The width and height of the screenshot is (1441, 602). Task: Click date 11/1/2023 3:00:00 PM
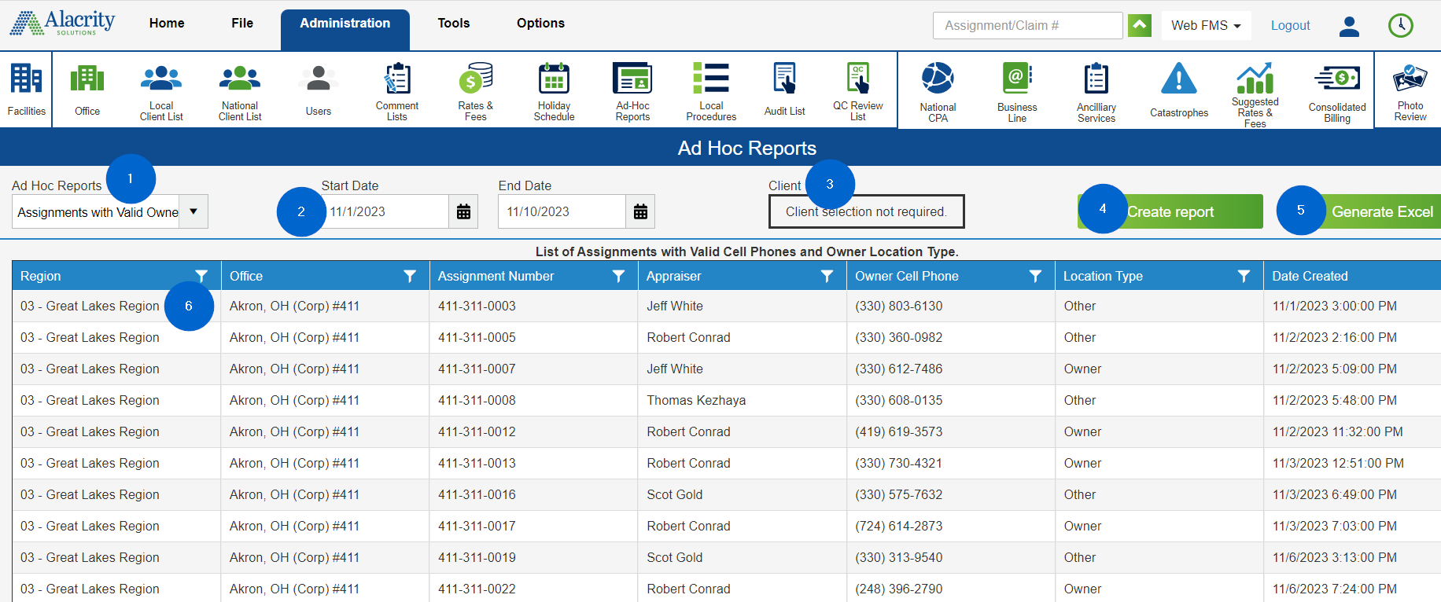[x=1335, y=306]
